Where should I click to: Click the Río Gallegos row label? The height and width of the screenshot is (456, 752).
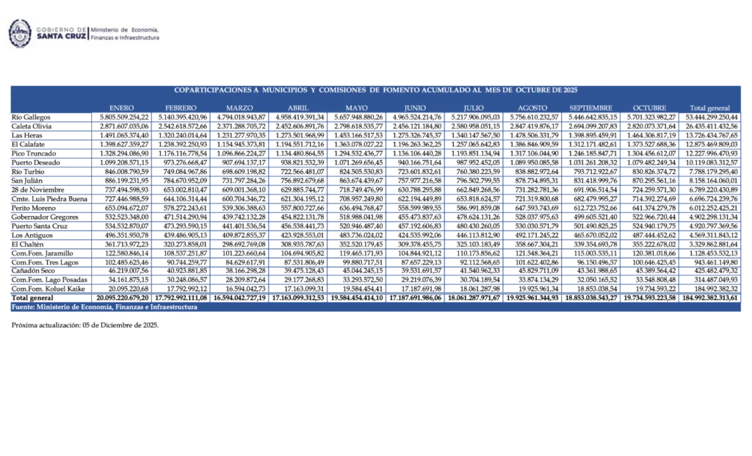coord(32,117)
